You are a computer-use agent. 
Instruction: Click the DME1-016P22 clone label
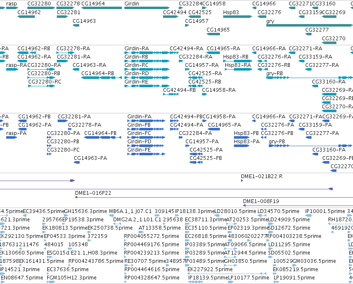93,193
